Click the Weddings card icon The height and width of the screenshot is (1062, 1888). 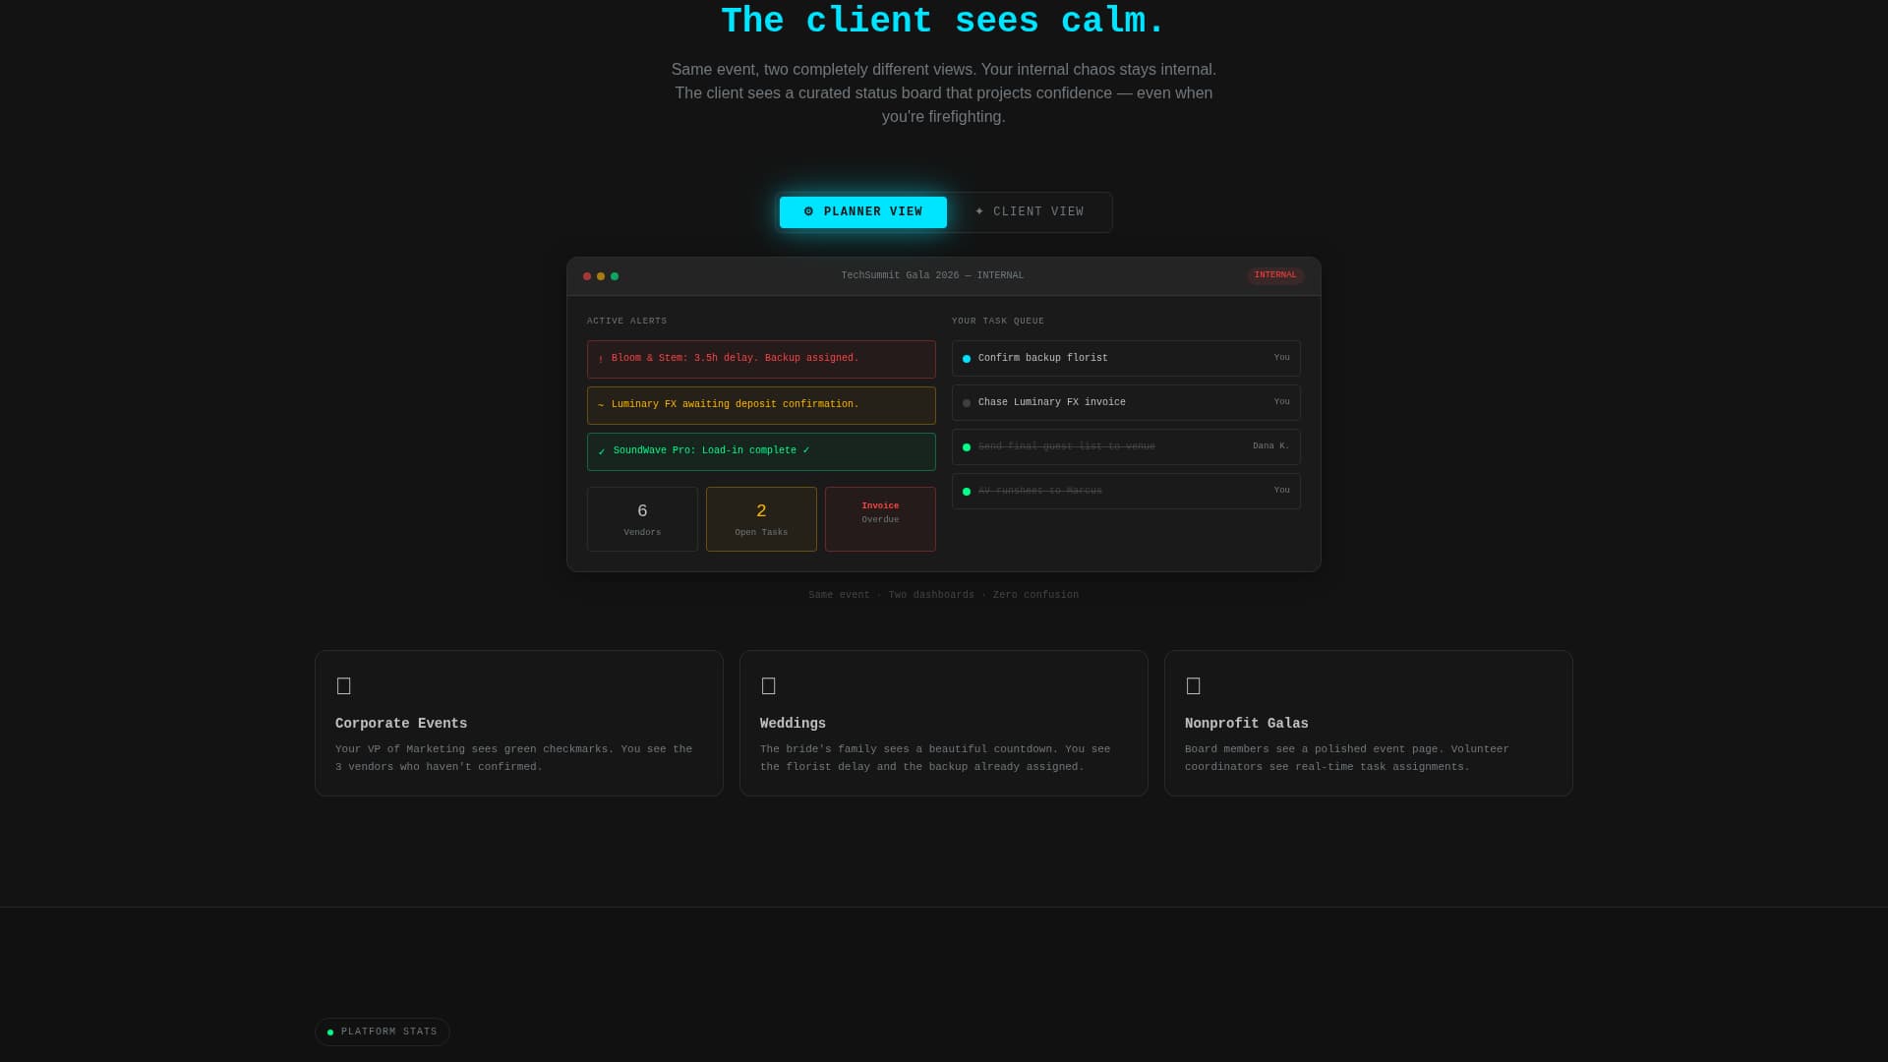point(768,685)
